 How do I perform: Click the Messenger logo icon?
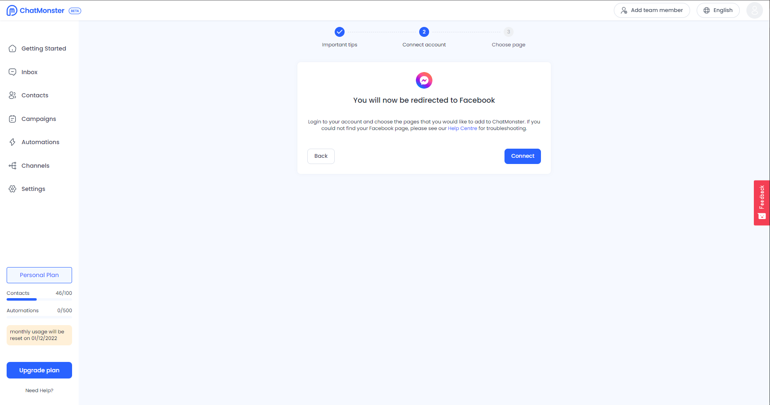(x=424, y=80)
